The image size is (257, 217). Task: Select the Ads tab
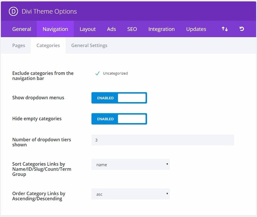pos(112,29)
